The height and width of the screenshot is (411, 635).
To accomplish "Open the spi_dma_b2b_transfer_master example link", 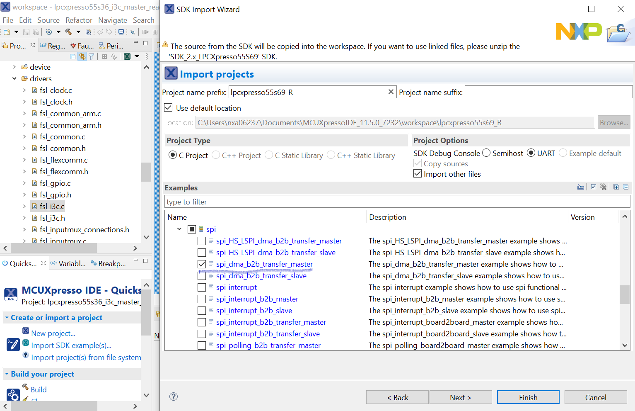I will (x=263, y=264).
